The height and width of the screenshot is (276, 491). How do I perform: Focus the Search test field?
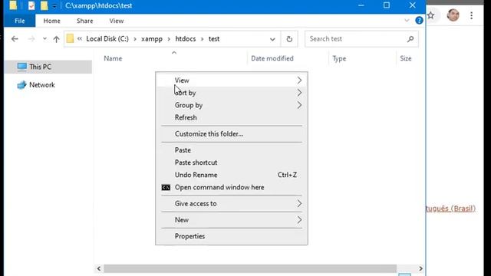361,39
